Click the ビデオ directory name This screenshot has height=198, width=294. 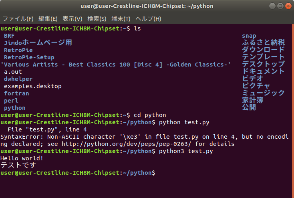click(x=253, y=79)
